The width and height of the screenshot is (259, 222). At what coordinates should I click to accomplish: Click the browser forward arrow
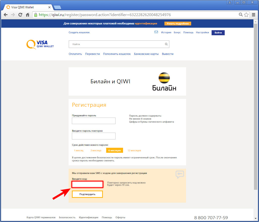pos(13,15)
